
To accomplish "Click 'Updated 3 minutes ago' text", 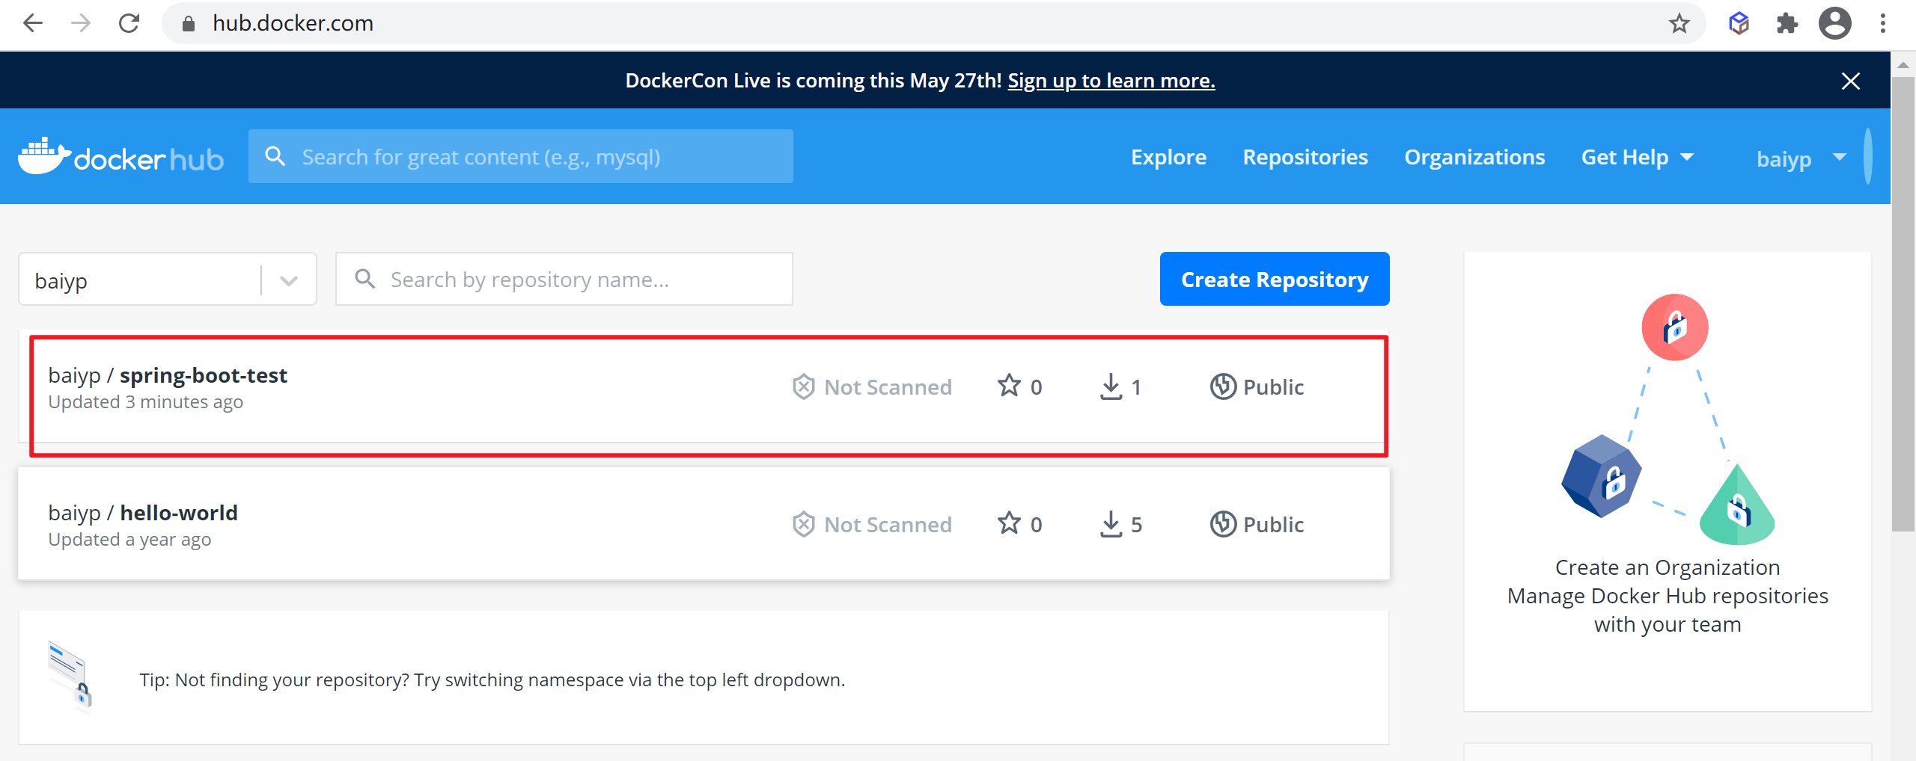I will coord(146,402).
